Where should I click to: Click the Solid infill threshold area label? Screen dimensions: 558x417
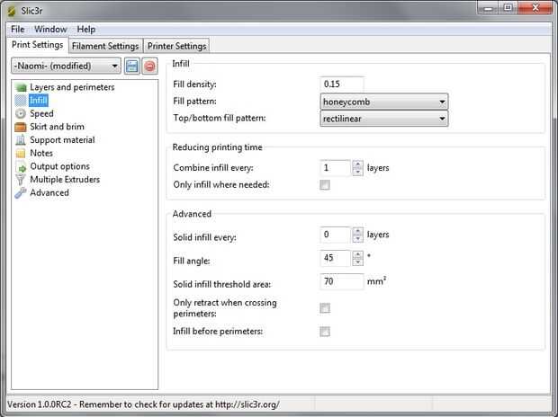coord(222,284)
